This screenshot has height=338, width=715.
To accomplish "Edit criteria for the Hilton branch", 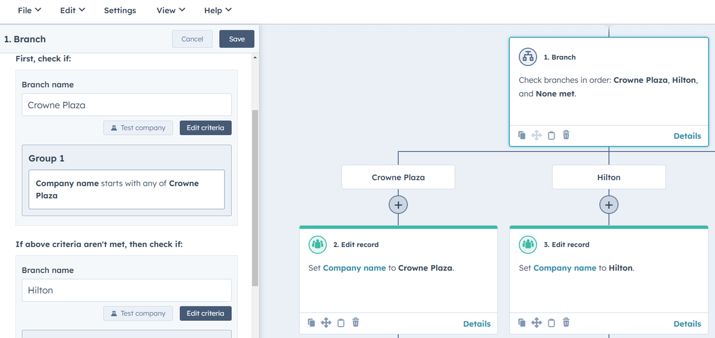I will tap(206, 314).
